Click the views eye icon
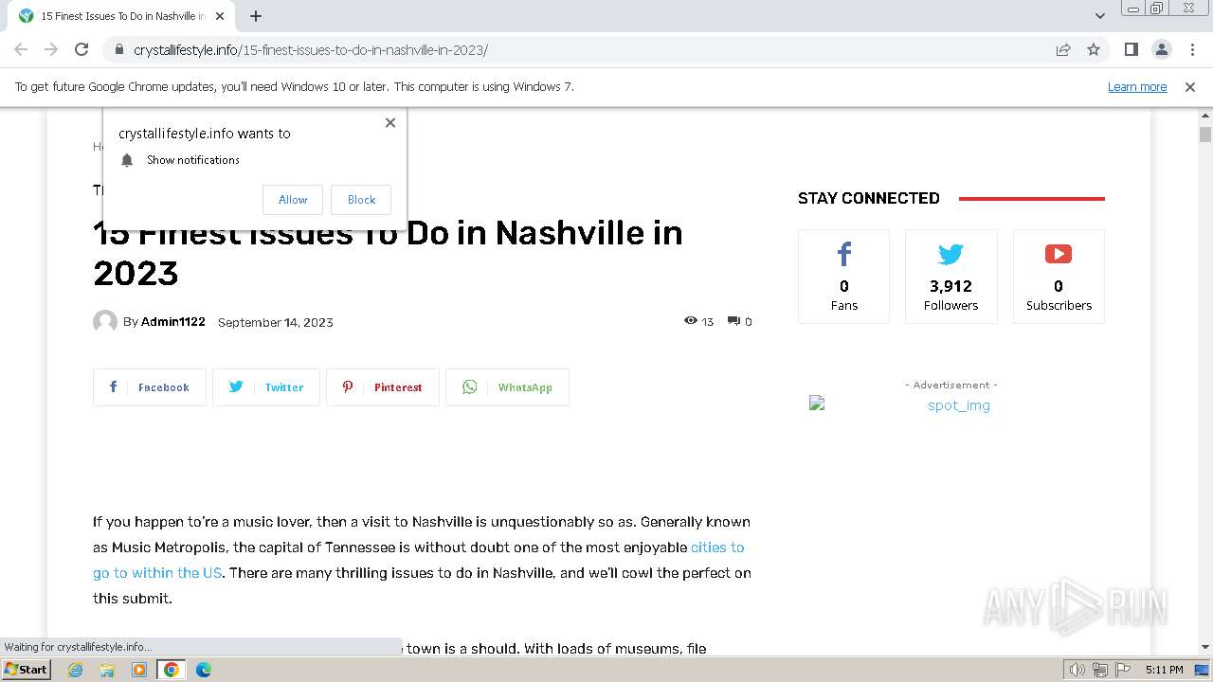The image size is (1213, 682). (x=690, y=320)
